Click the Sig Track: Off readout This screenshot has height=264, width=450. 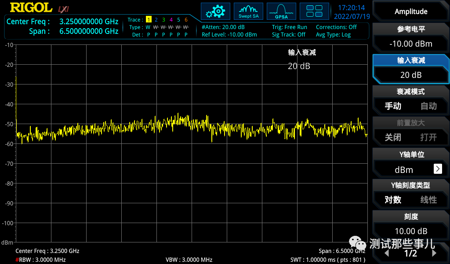click(x=288, y=34)
